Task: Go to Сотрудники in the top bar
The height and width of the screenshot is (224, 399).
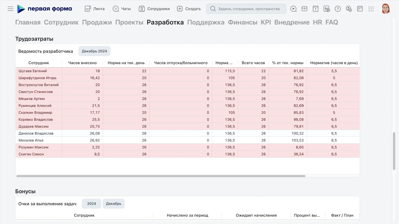Action: 154,9
